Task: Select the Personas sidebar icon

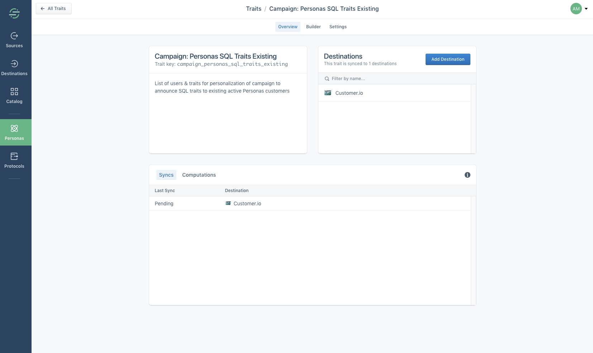Action: pos(14,132)
